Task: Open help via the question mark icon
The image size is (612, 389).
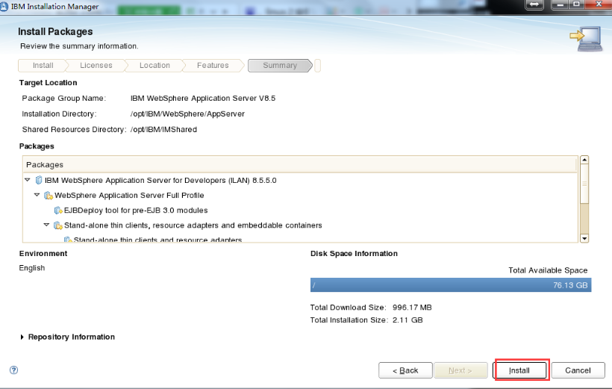Action: pyautogui.click(x=13, y=370)
